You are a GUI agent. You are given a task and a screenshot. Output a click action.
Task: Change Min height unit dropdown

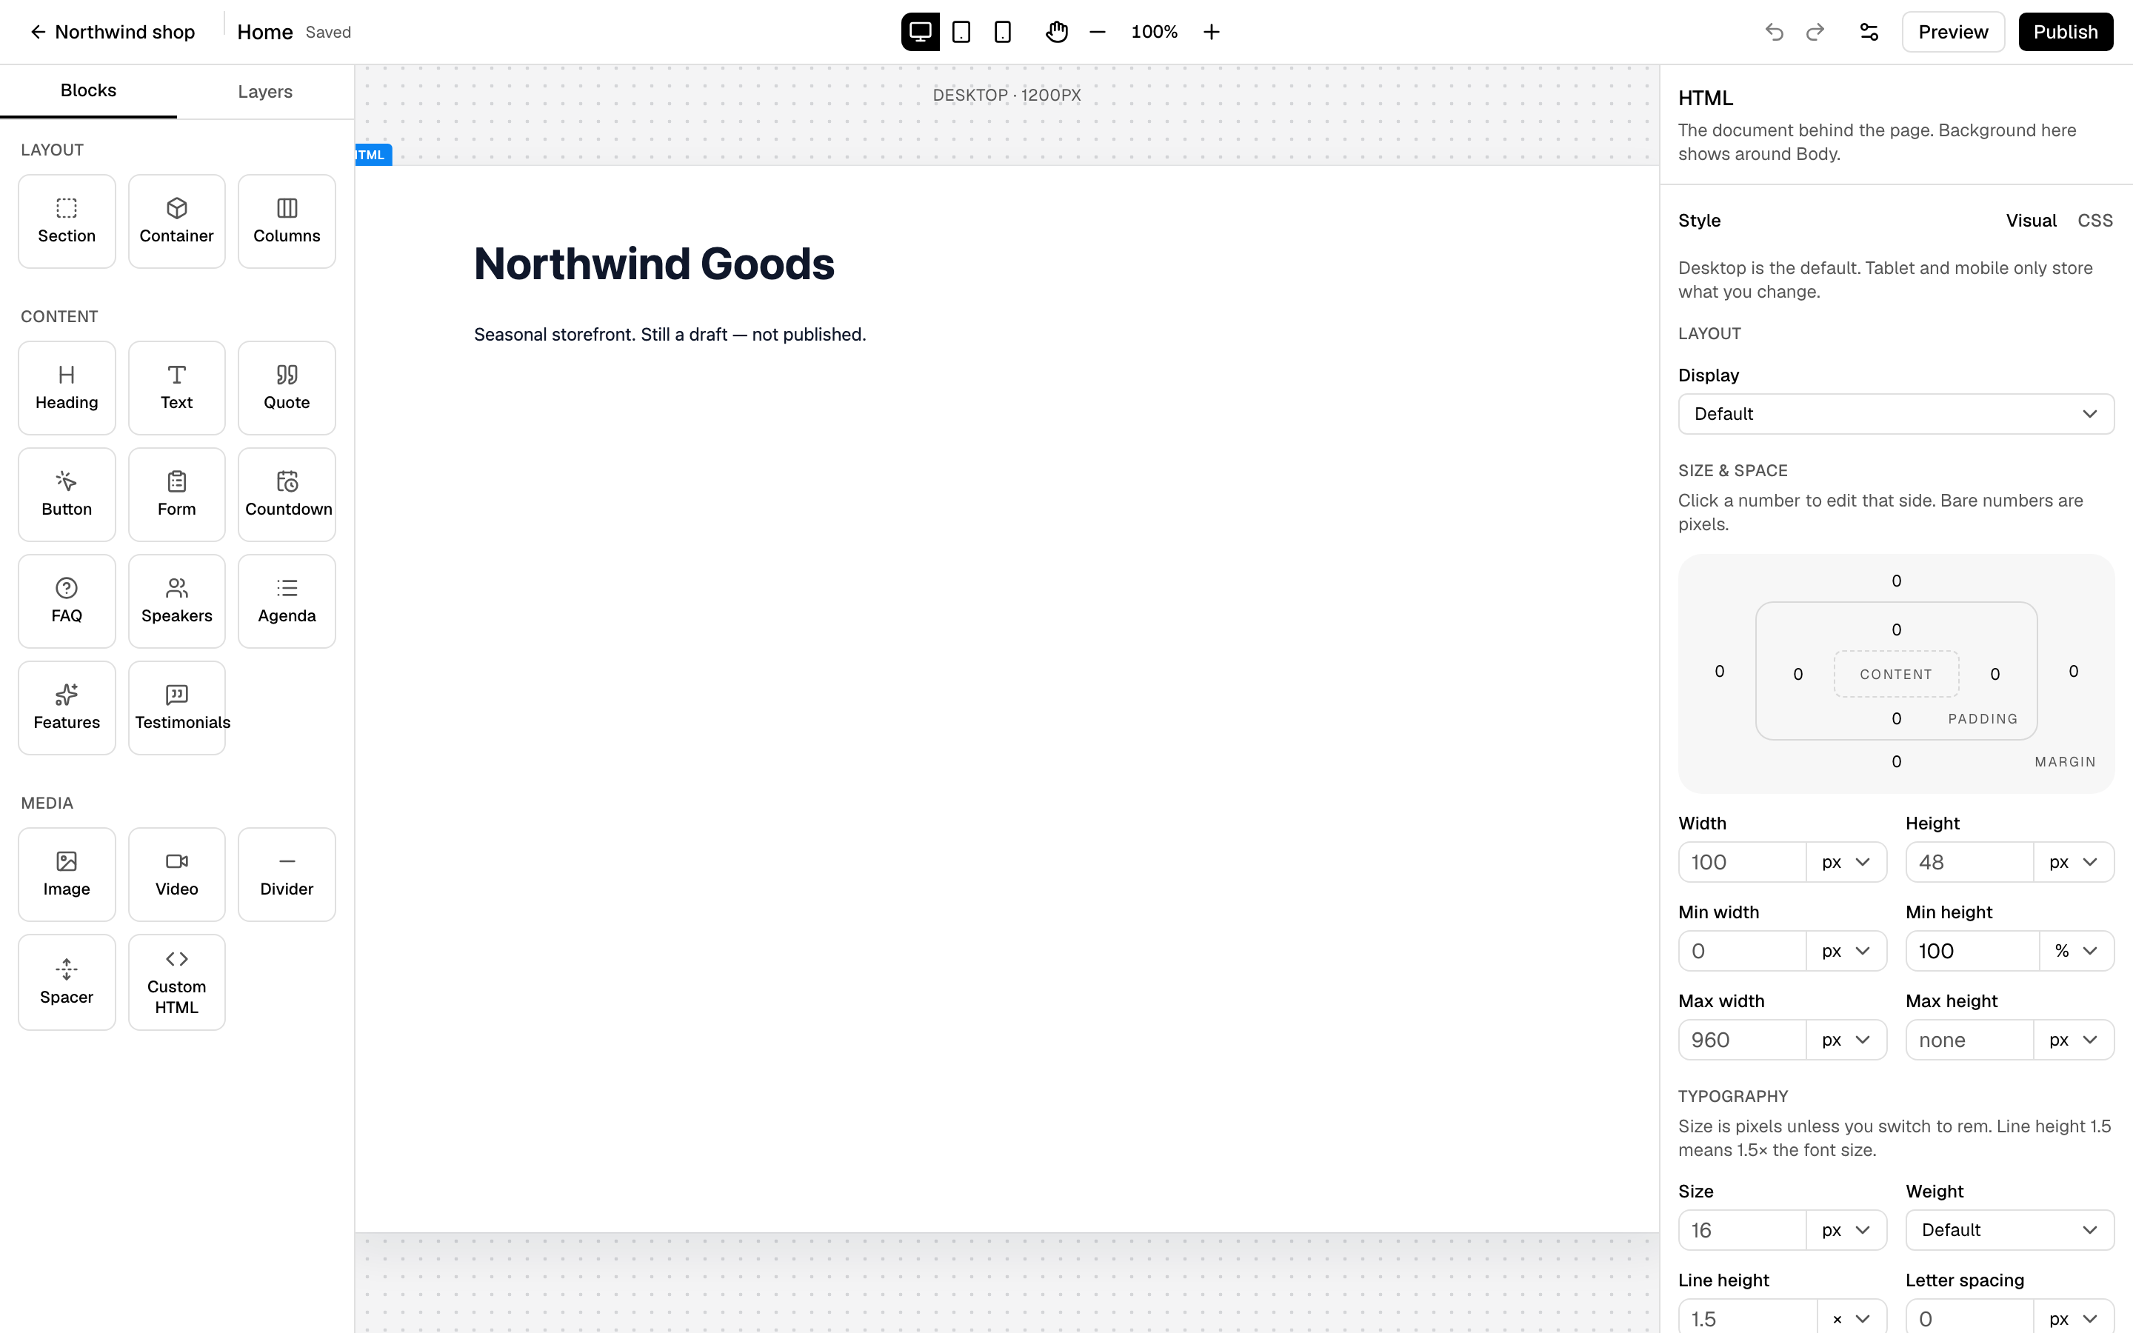click(2076, 952)
